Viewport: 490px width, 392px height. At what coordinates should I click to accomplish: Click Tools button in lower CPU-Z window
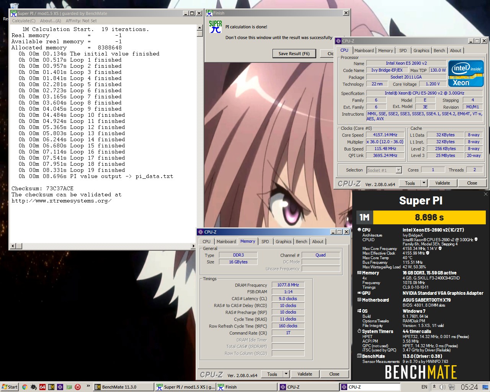(x=272, y=374)
